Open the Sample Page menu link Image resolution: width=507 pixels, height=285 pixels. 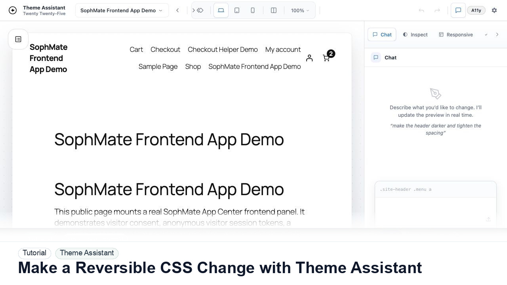coord(158,66)
